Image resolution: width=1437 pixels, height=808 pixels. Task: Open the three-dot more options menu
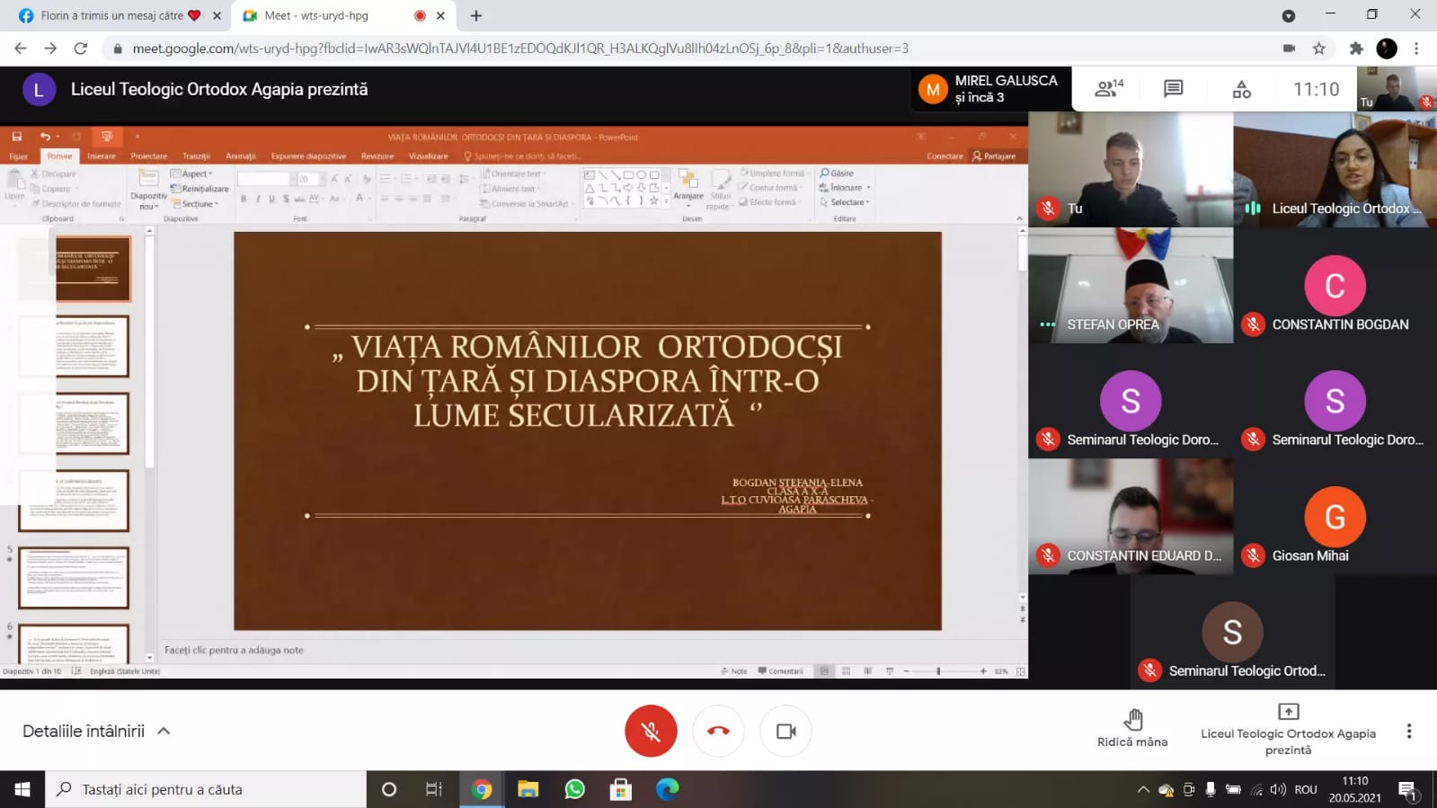click(x=1408, y=731)
